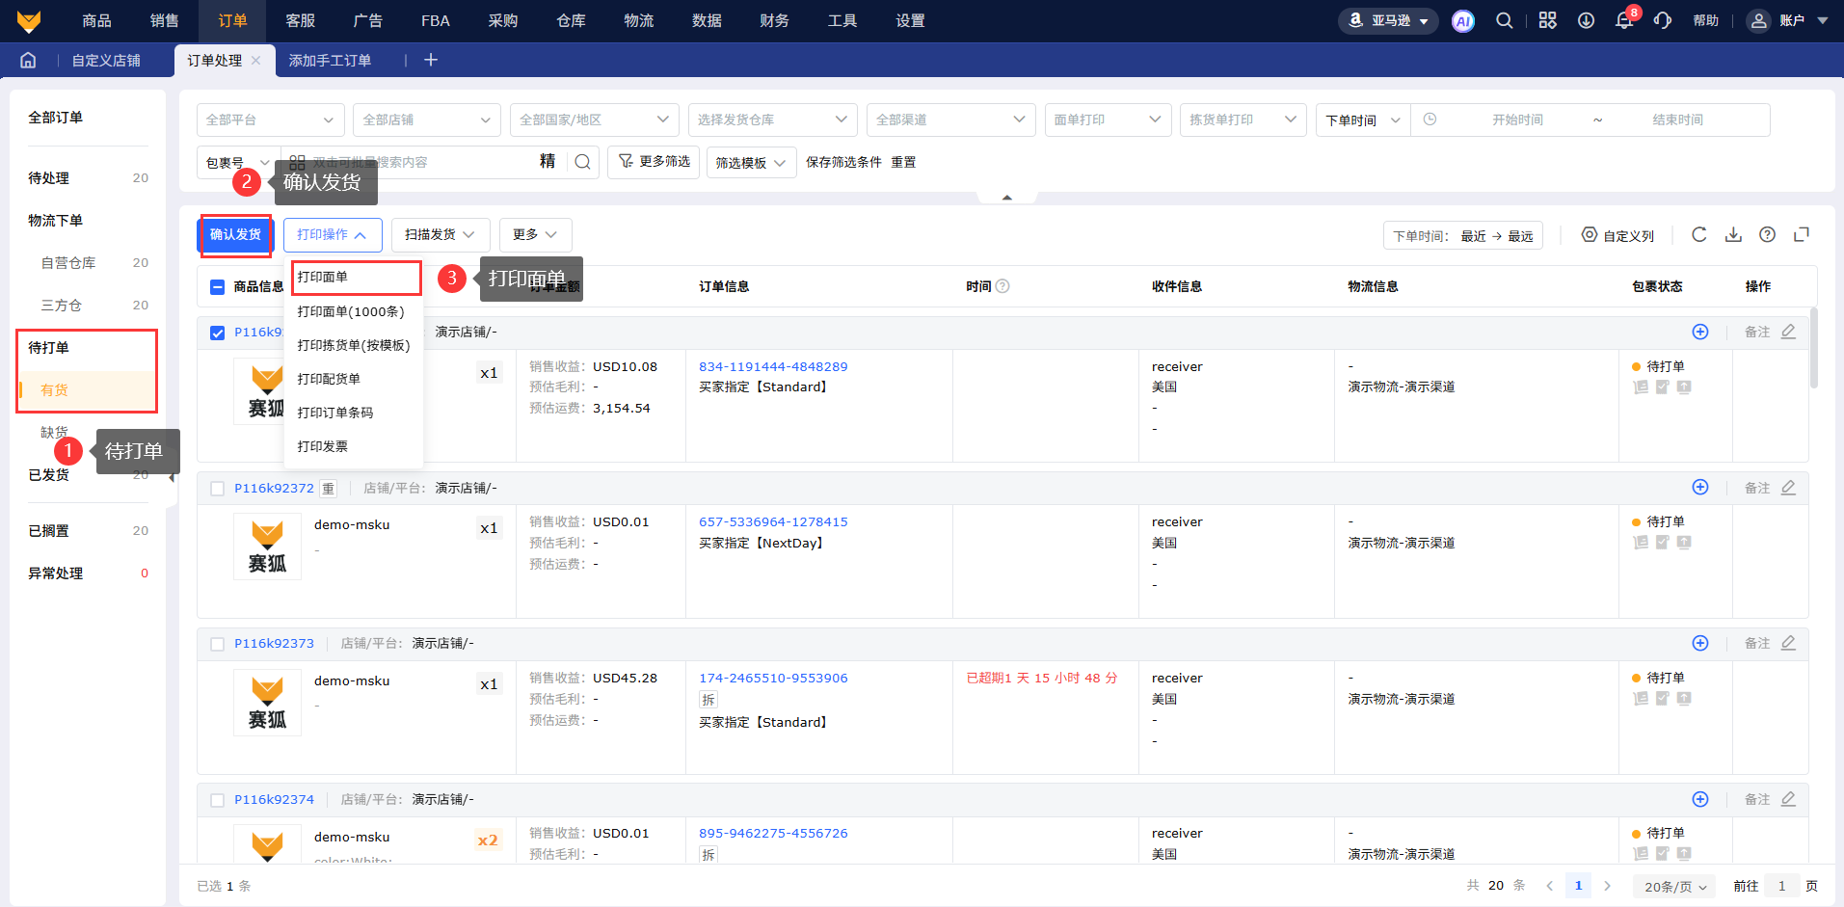1844x907 pixels.
Task: Click the info icon next to 时间 header
Action: click(x=1002, y=286)
